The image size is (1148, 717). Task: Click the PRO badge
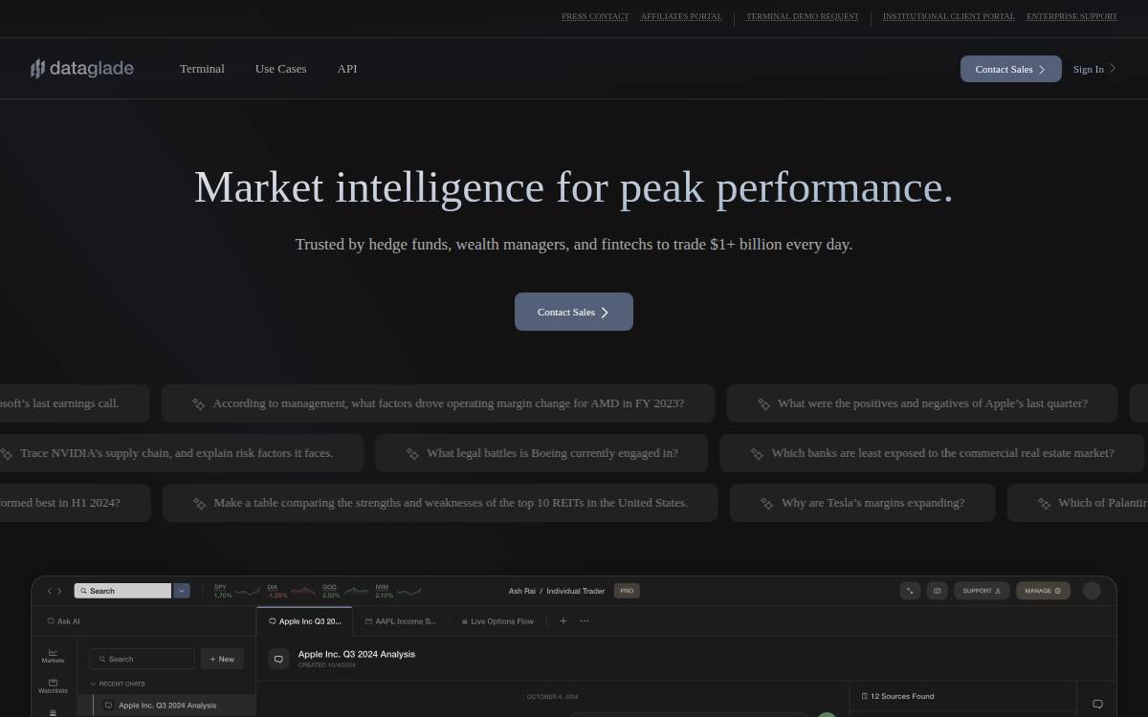pyautogui.click(x=627, y=591)
